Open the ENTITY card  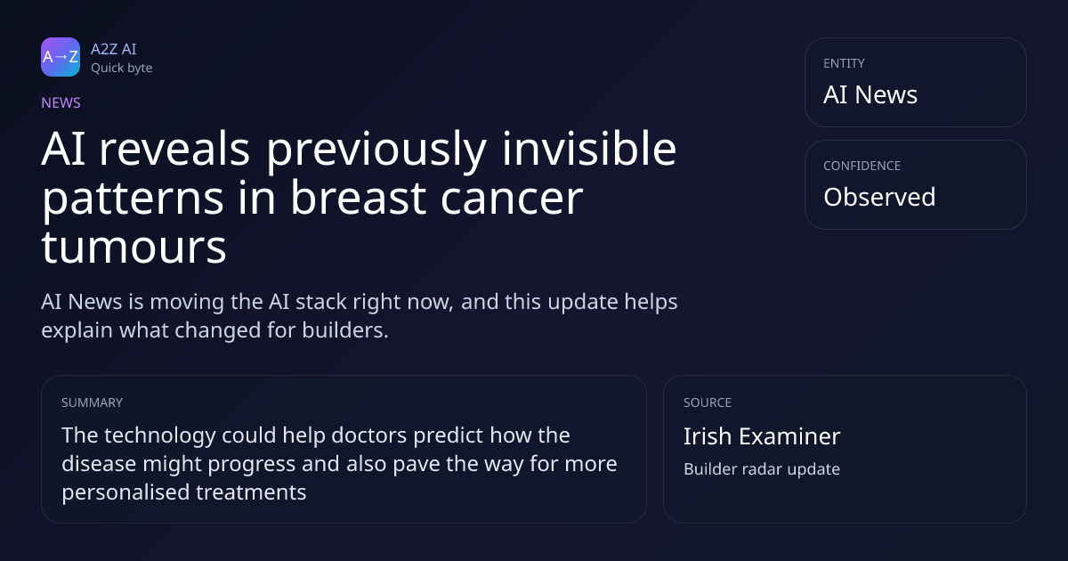[x=916, y=82]
